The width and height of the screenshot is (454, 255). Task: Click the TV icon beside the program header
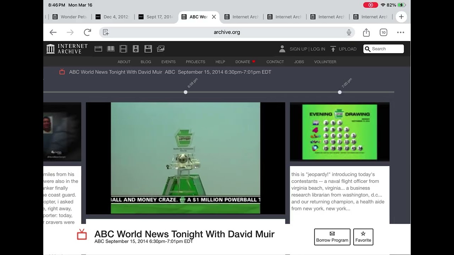62,72
